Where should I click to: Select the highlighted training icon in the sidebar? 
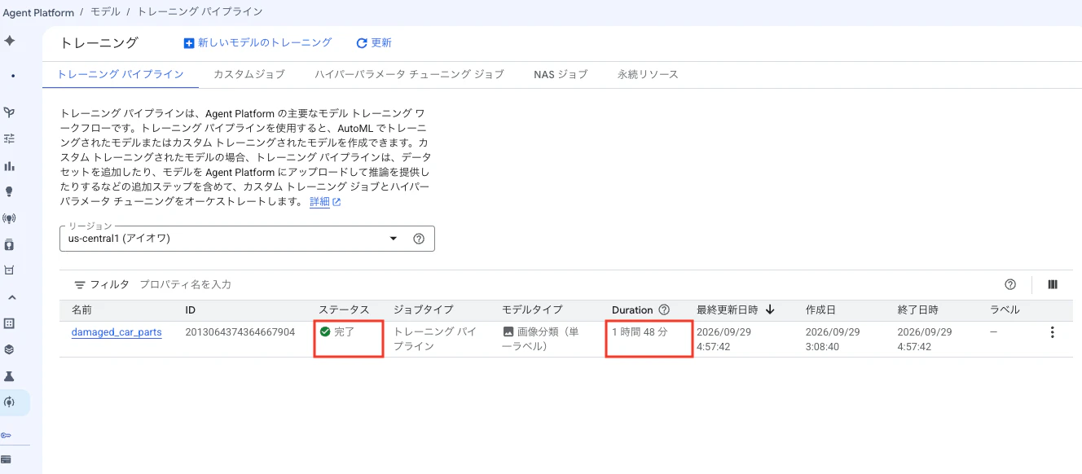10,402
